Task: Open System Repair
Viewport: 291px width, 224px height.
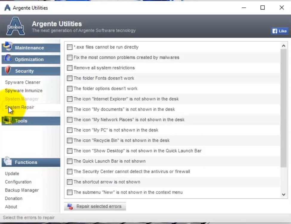Action: (x=20, y=107)
